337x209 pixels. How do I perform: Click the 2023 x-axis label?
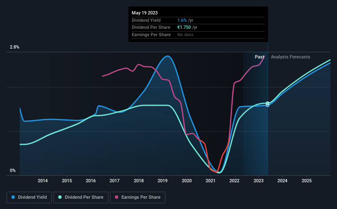[258, 181]
